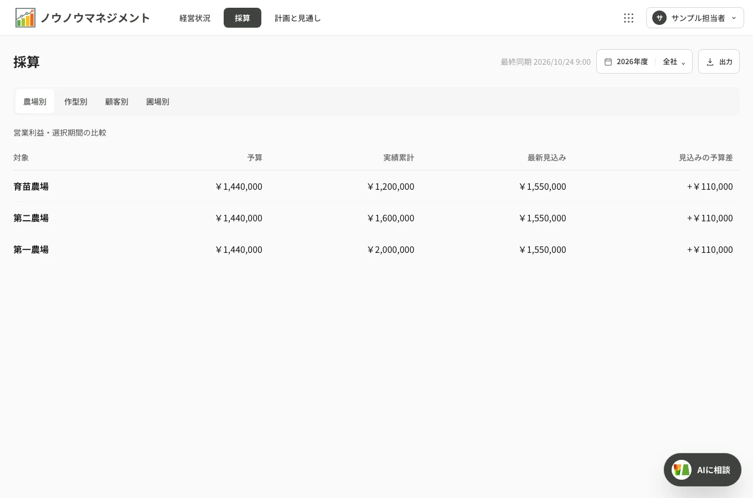Click the 営業利益・選択期間の比較 caption
The height and width of the screenshot is (498, 753).
[x=60, y=133]
